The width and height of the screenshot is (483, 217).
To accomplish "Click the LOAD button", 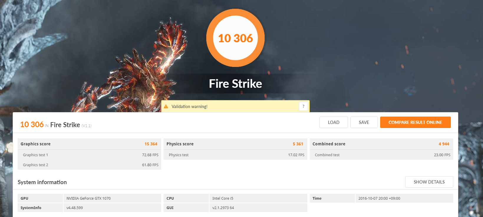I will click(x=334, y=122).
